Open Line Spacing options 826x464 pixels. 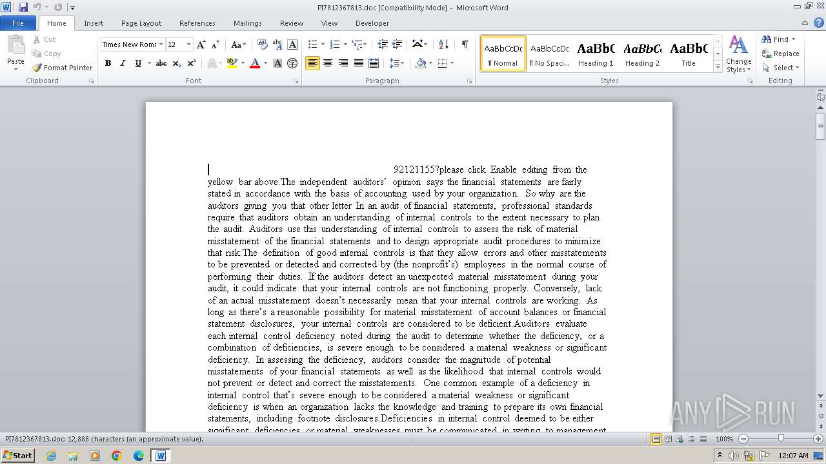pyautogui.click(x=396, y=63)
